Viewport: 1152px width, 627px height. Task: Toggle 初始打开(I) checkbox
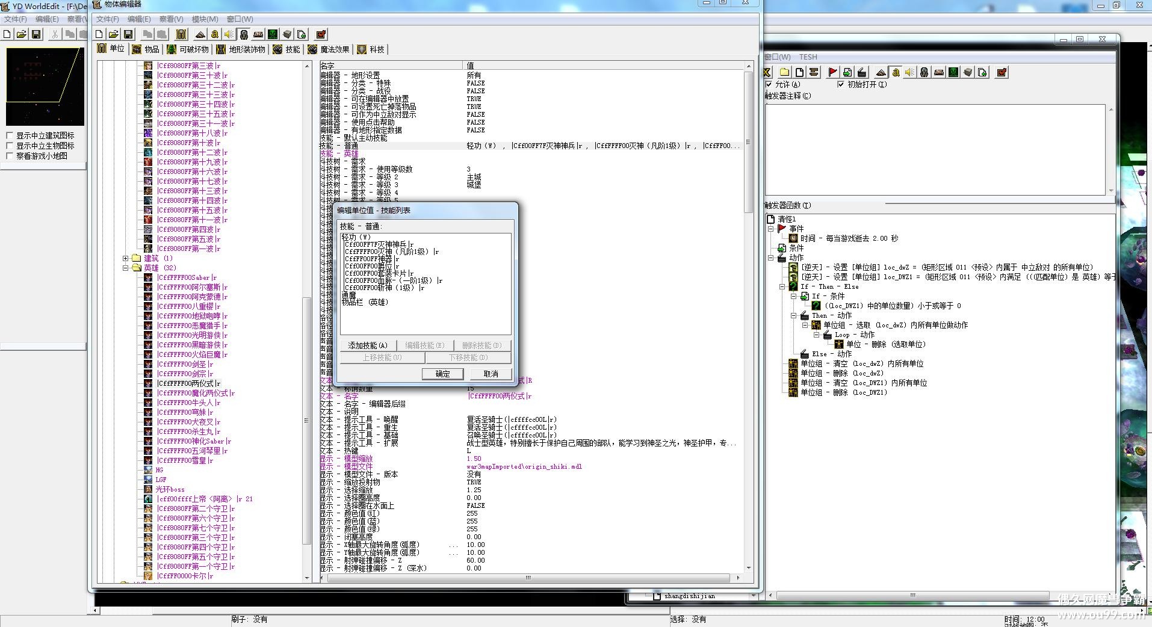tap(841, 84)
